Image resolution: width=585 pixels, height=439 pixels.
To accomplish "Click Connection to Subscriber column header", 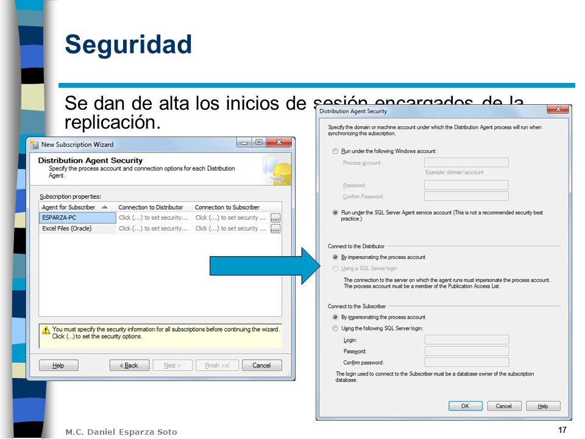I will (230, 207).
